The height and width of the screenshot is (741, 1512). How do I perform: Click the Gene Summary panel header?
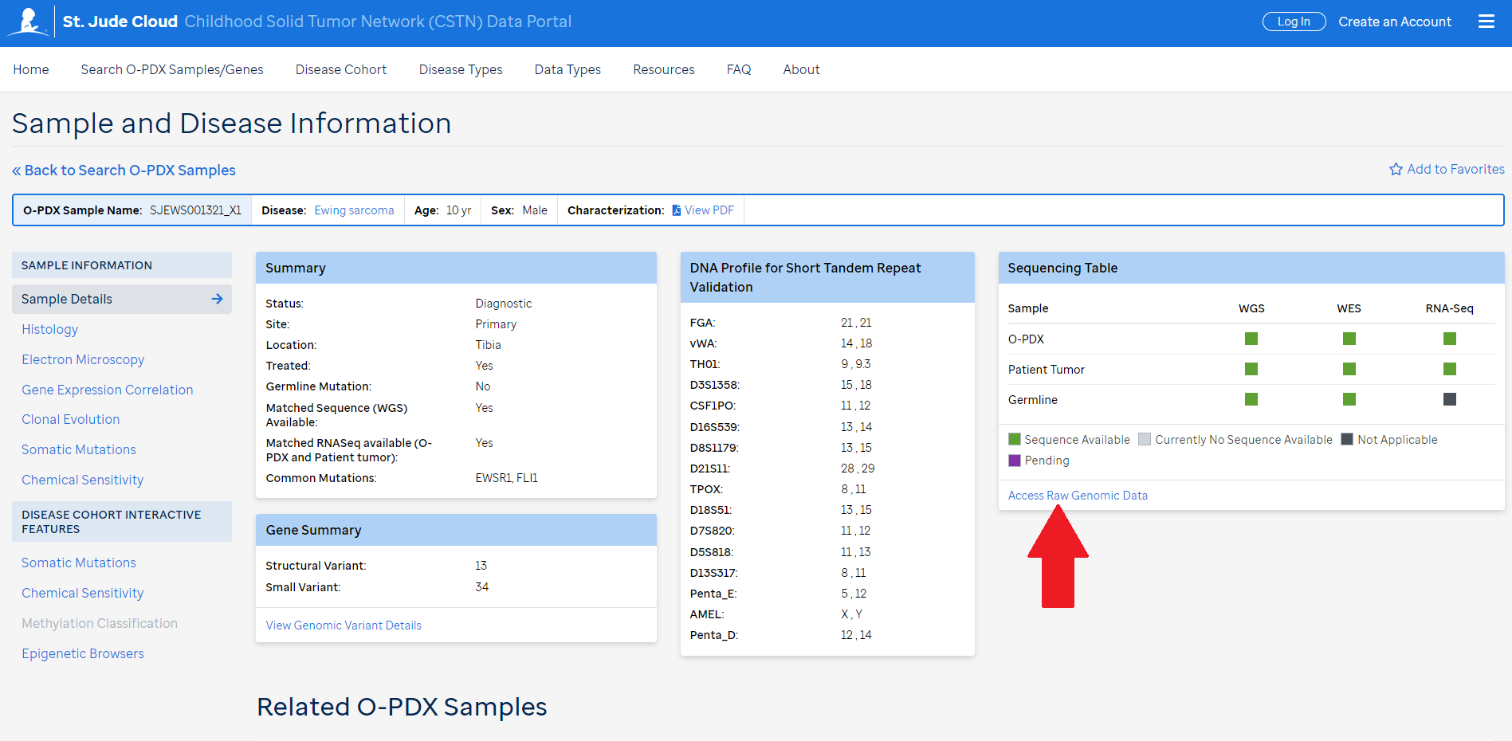tap(456, 530)
